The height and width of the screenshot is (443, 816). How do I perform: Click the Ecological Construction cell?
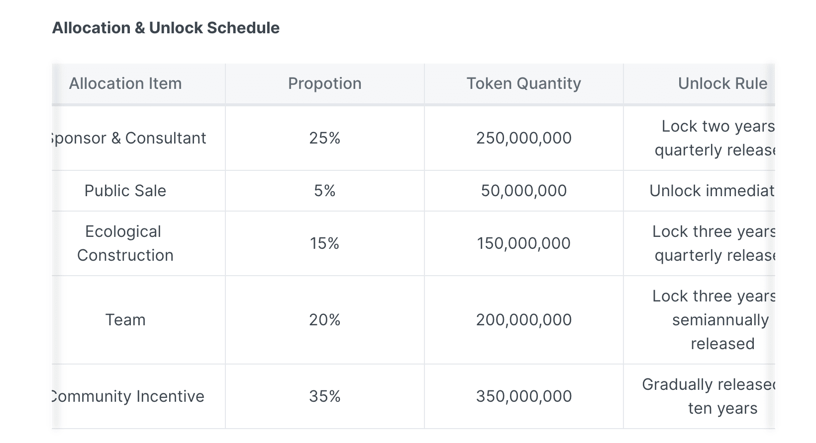(125, 243)
